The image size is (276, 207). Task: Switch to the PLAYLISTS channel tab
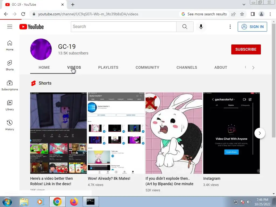pos(108,67)
